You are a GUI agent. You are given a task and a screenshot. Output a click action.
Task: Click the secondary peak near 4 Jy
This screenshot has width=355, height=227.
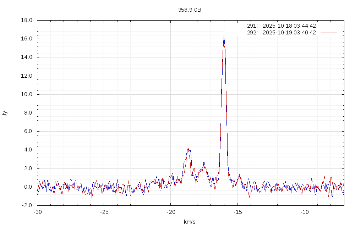pos(188,149)
